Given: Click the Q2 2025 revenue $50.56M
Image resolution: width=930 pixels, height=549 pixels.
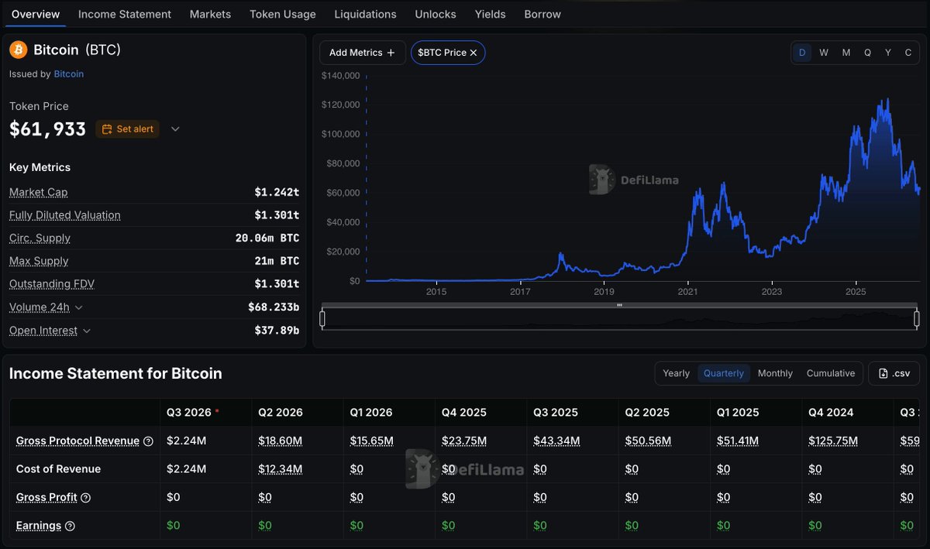Looking at the screenshot, I should pos(648,441).
